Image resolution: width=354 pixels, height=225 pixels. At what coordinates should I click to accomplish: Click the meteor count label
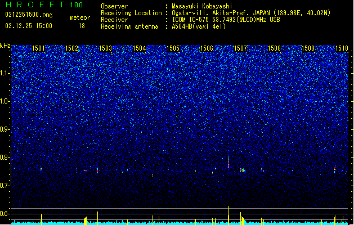[80, 17]
